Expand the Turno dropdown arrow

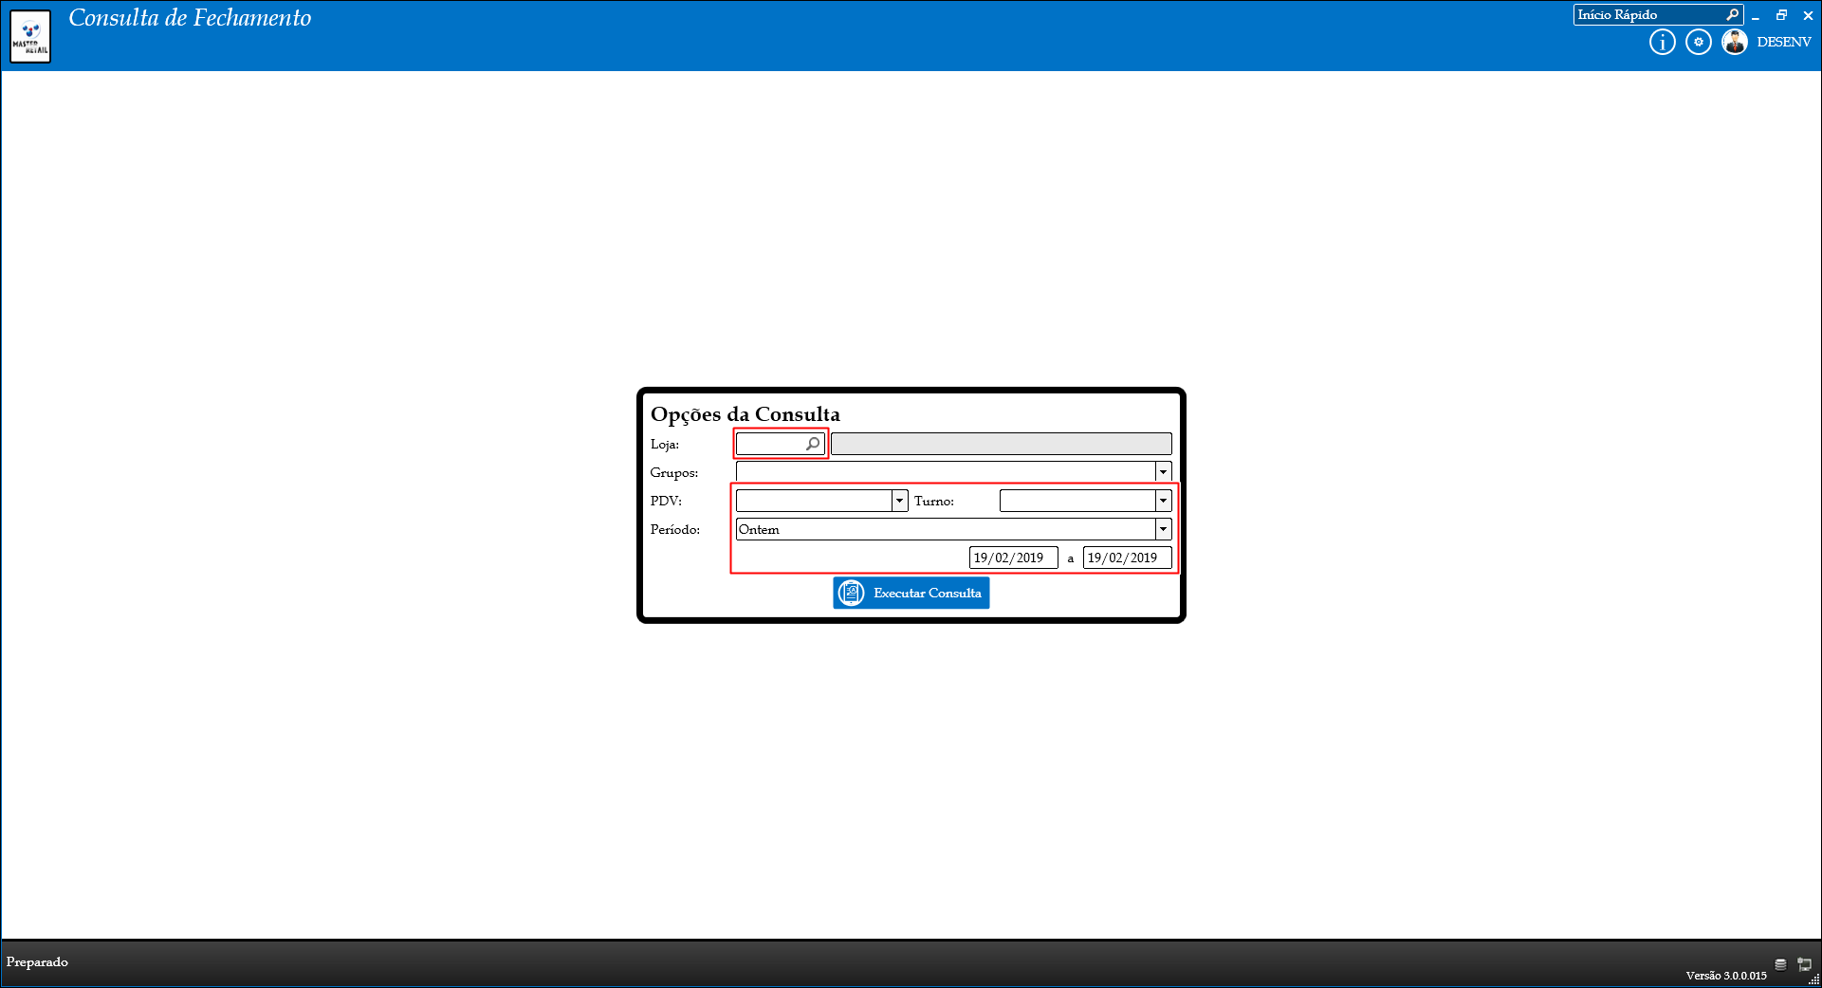click(1163, 501)
